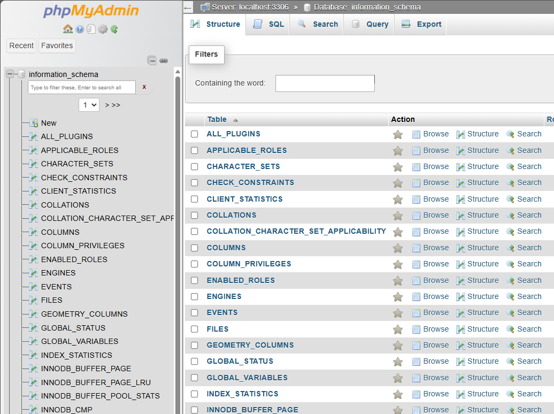
Task: Click the navigation panel scrollbar up arrow
Action: click(x=178, y=72)
